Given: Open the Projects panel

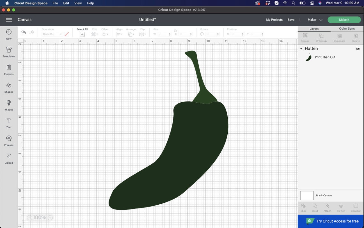Looking at the screenshot, I should tap(9, 69).
